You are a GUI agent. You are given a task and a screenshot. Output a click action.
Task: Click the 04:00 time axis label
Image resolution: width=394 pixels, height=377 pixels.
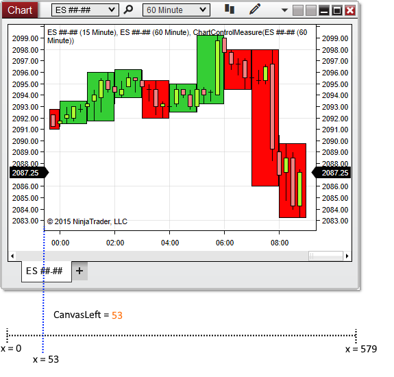coord(170,243)
